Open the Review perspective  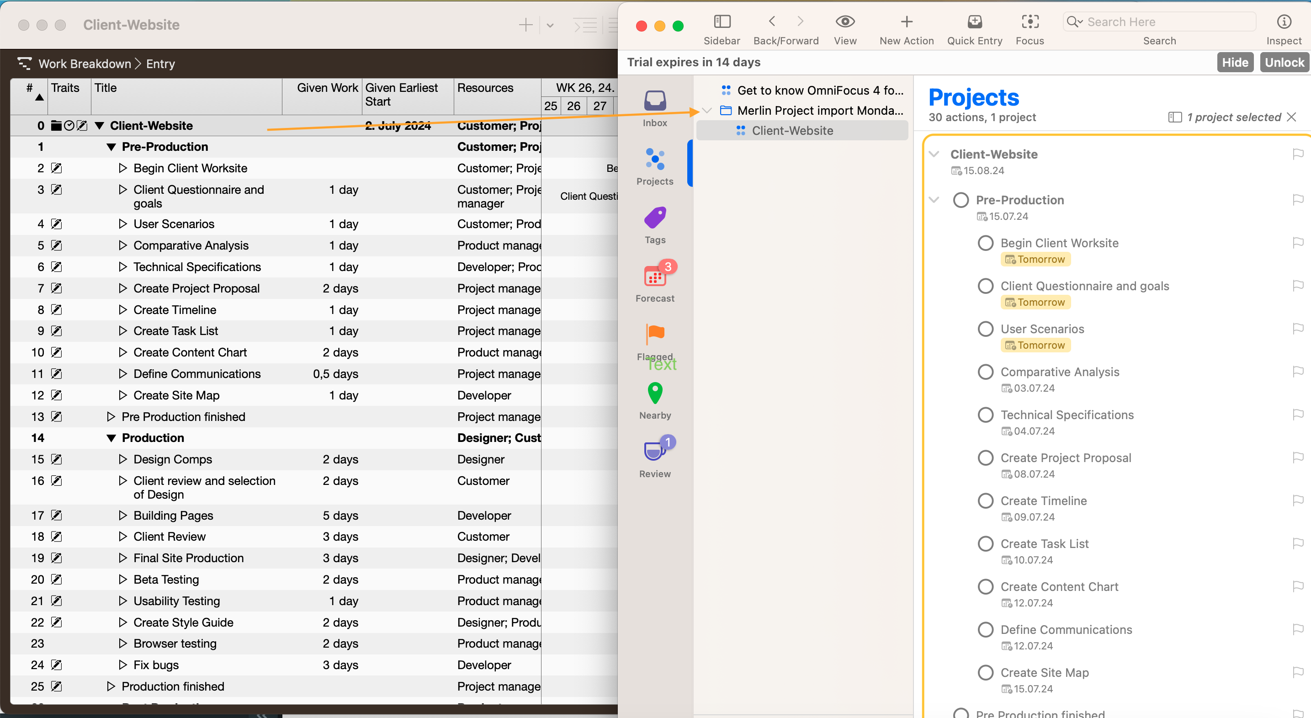[654, 458]
